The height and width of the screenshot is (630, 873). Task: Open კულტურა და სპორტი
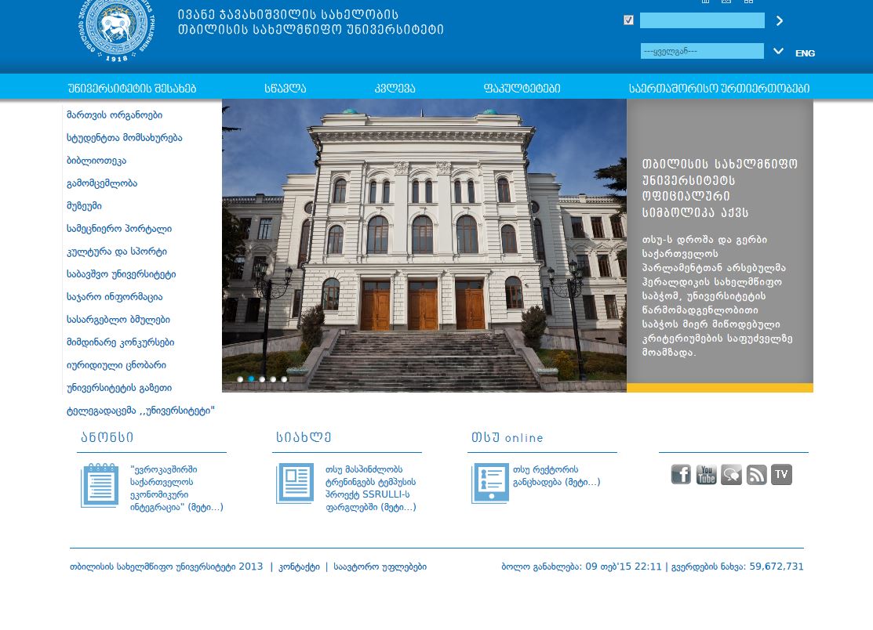click(116, 252)
